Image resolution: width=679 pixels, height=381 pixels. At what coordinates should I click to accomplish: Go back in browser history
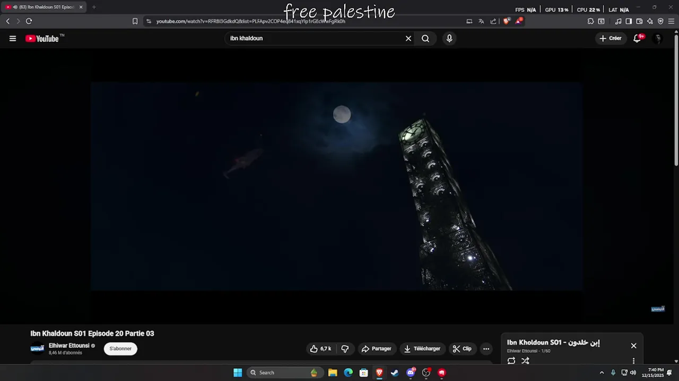click(7, 21)
